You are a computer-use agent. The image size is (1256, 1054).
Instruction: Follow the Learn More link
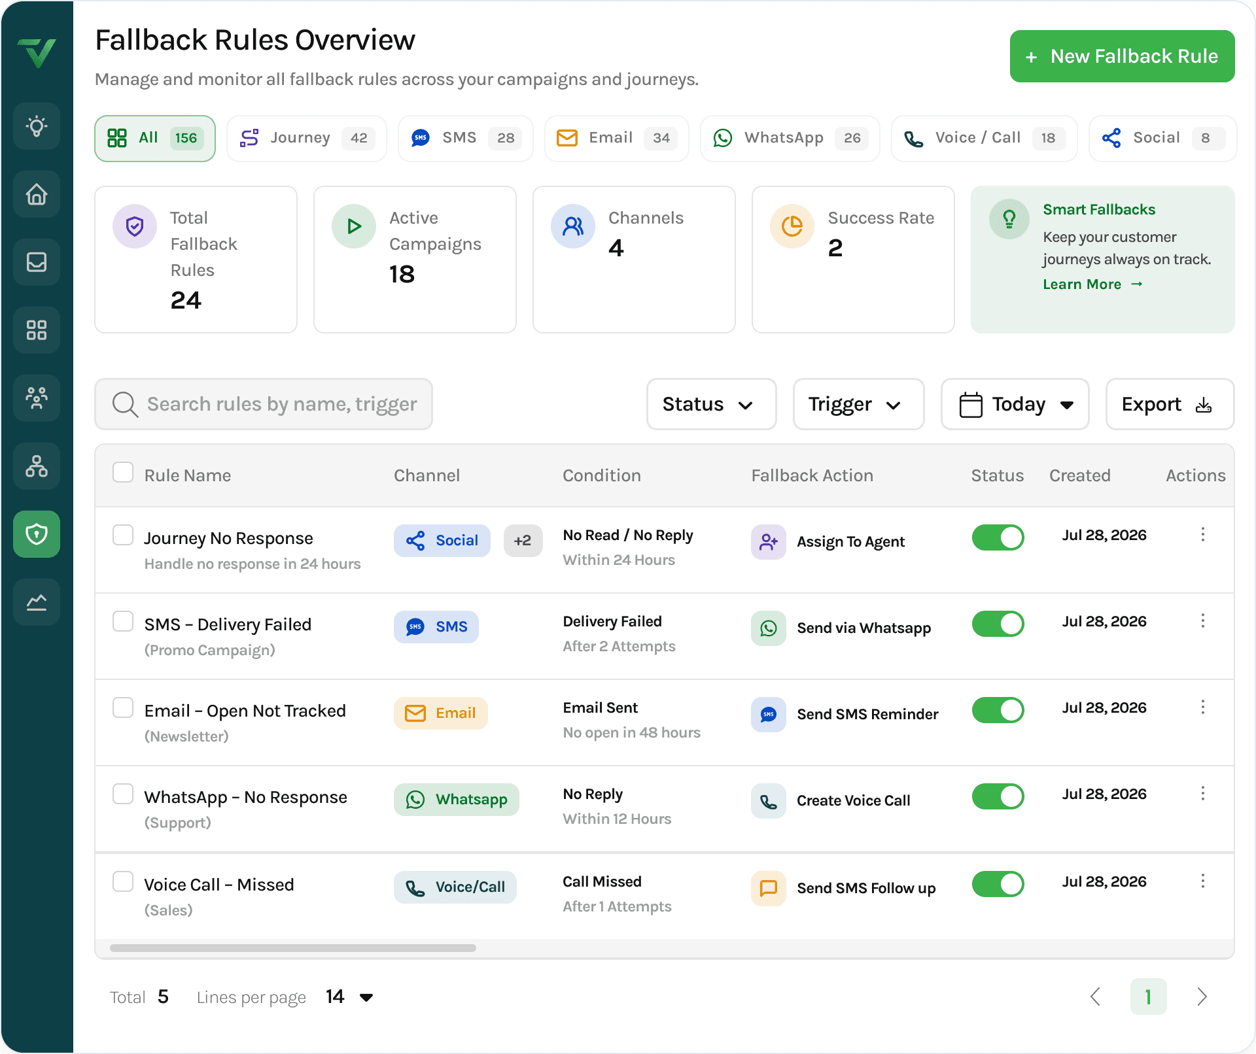tap(1092, 284)
